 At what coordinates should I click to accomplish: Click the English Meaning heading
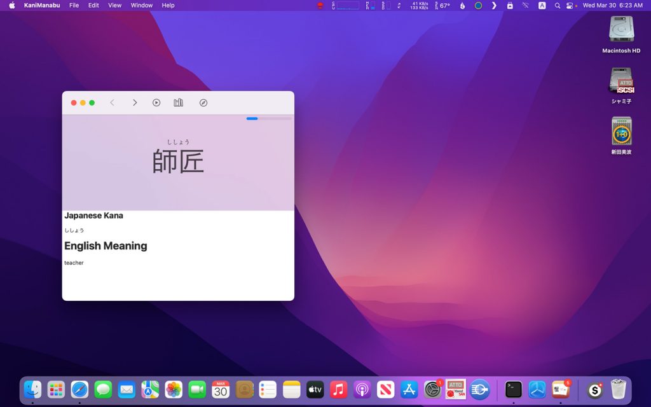tap(106, 246)
